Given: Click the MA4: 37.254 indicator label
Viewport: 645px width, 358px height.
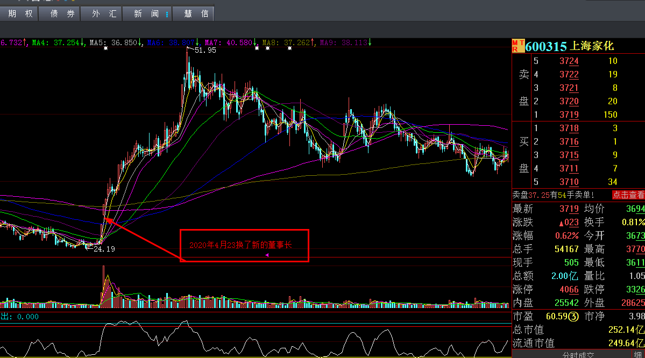Looking at the screenshot, I should click(x=58, y=43).
